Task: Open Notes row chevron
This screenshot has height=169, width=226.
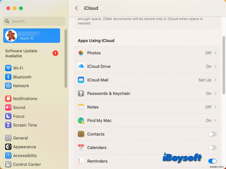Action: tap(215, 107)
